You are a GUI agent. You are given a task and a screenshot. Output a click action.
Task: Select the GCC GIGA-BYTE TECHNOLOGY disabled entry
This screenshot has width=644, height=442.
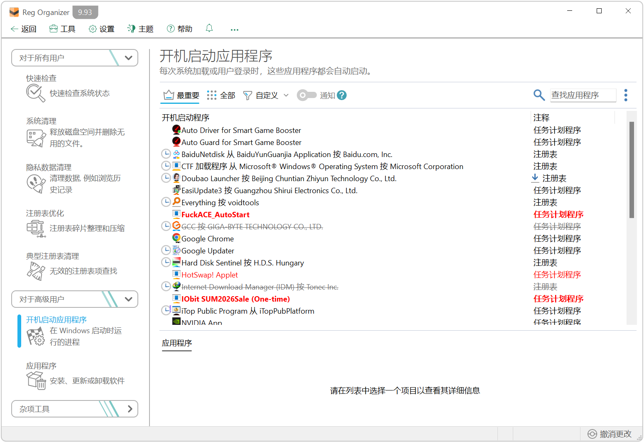click(252, 226)
